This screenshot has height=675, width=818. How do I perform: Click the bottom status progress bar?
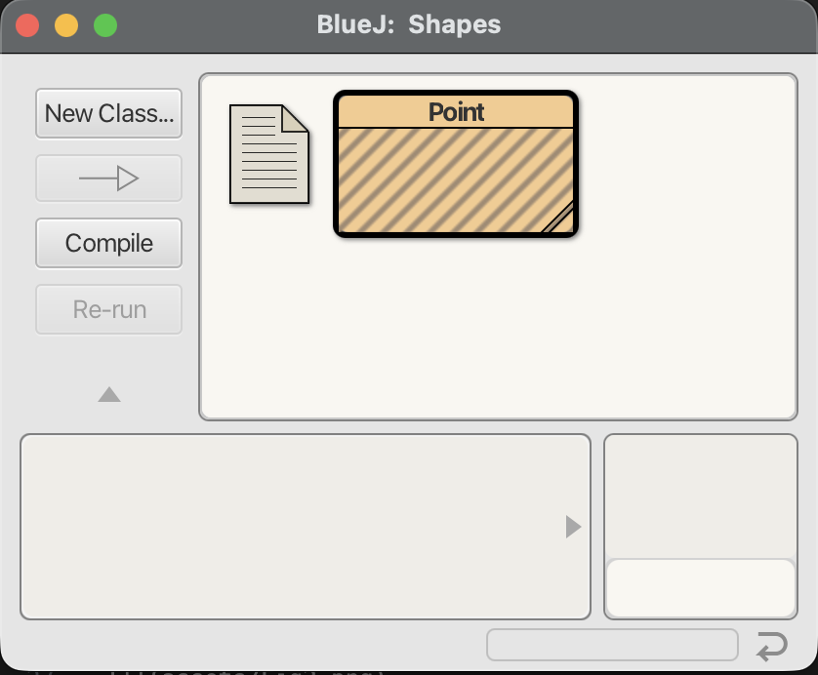612,646
